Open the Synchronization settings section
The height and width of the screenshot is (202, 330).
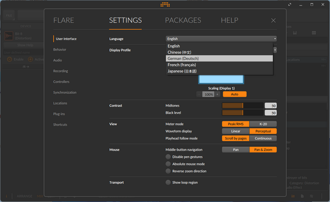64,93
